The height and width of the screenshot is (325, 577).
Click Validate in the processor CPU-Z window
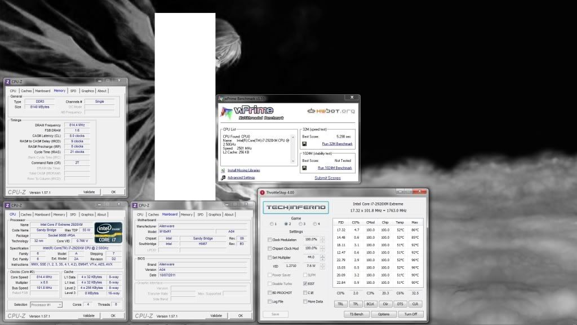pos(88,316)
